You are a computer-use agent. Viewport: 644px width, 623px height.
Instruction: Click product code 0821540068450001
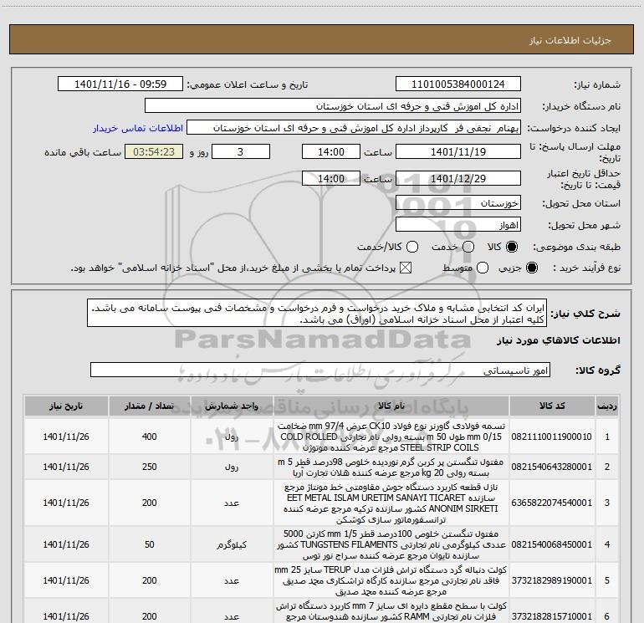click(552, 544)
